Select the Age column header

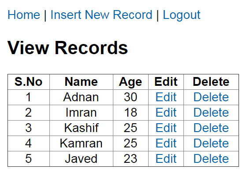click(131, 82)
